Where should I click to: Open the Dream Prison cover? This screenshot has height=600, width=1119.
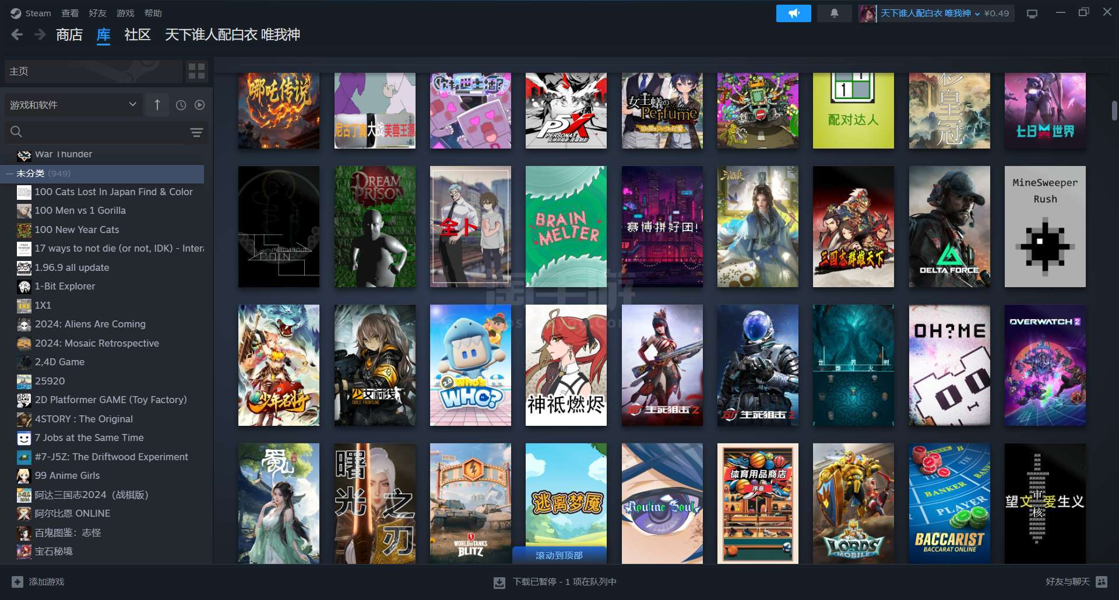pyautogui.click(x=375, y=227)
